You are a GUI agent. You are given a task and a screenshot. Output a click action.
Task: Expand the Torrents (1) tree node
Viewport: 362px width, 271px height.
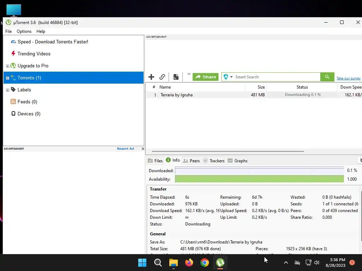[7, 78]
